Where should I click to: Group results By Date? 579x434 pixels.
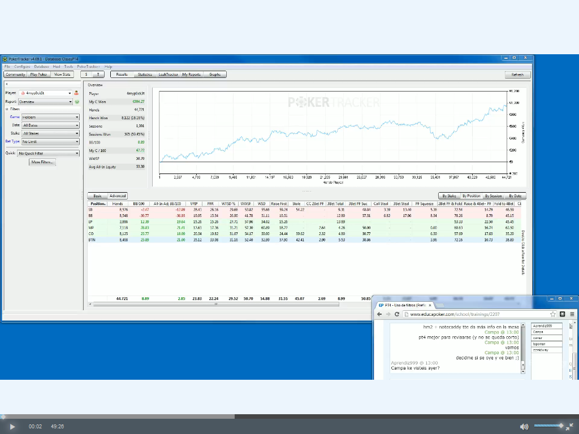click(515, 196)
